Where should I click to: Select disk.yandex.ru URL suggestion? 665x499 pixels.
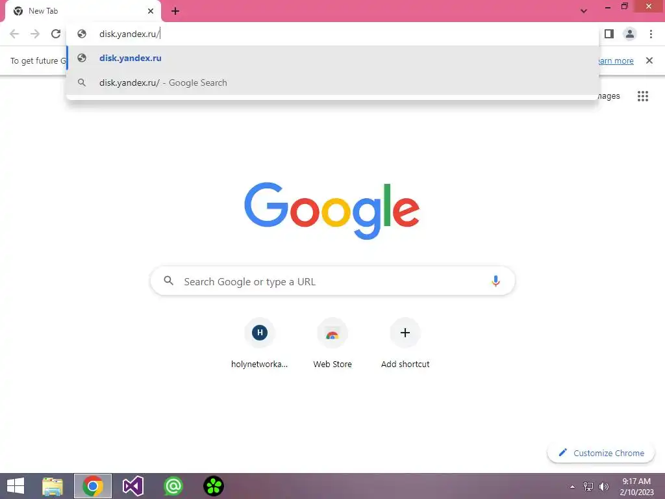point(332,58)
